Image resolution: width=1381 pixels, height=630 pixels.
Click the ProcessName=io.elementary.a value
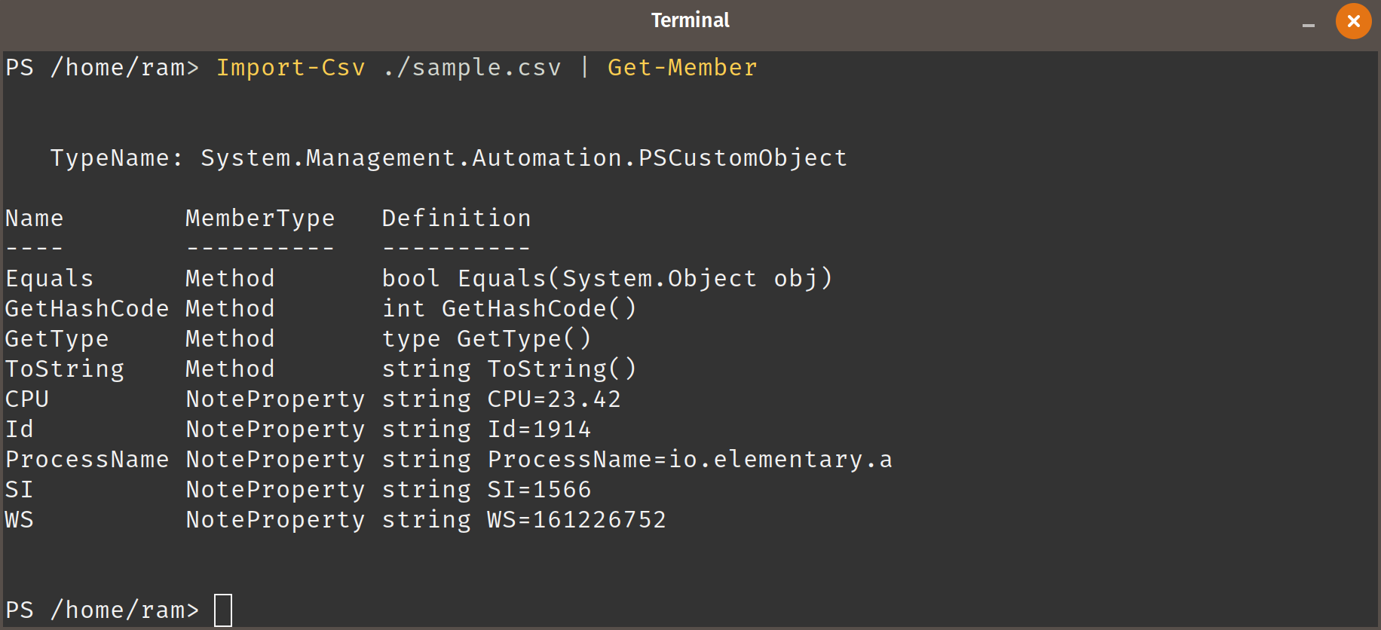pos(690,460)
